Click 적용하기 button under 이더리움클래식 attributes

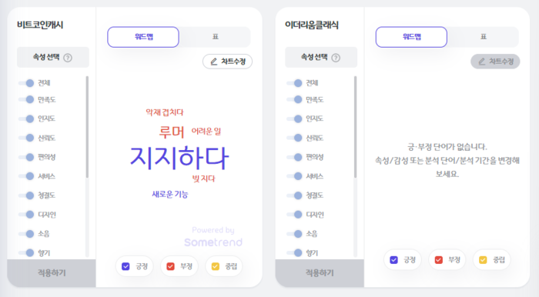[320, 273]
